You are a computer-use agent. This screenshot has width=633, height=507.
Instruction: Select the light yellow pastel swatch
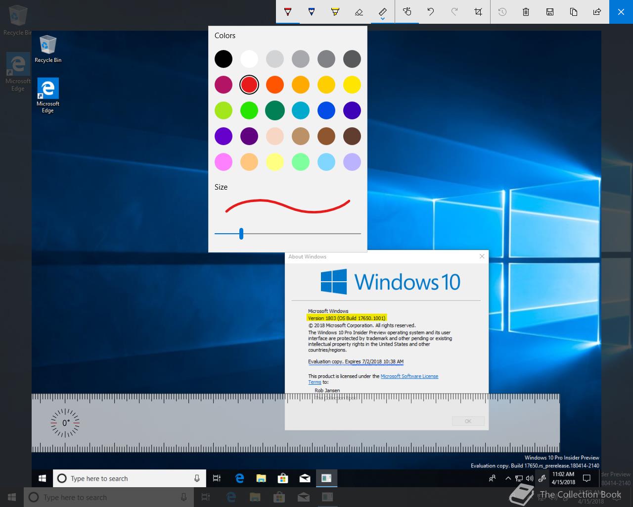tap(275, 162)
